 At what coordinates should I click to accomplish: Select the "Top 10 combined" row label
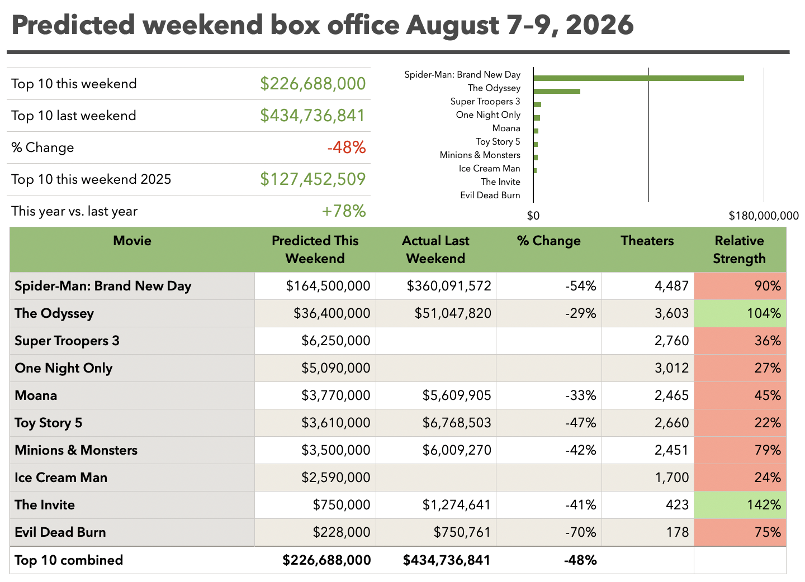[69, 560]
